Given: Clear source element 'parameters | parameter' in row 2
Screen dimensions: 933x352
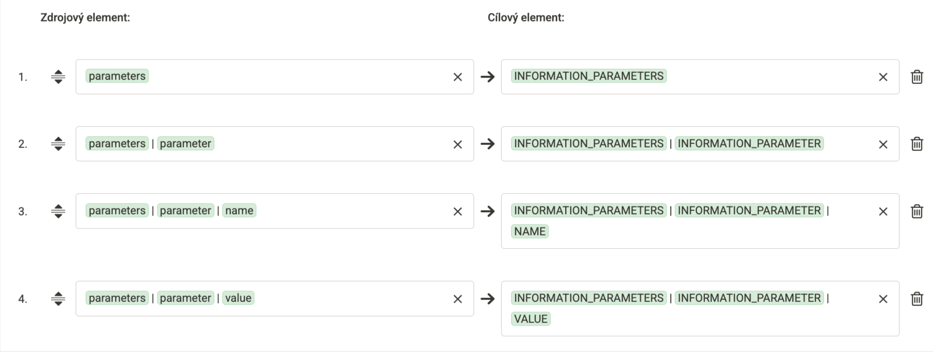Looking at the screenshot, I should 457,144.
